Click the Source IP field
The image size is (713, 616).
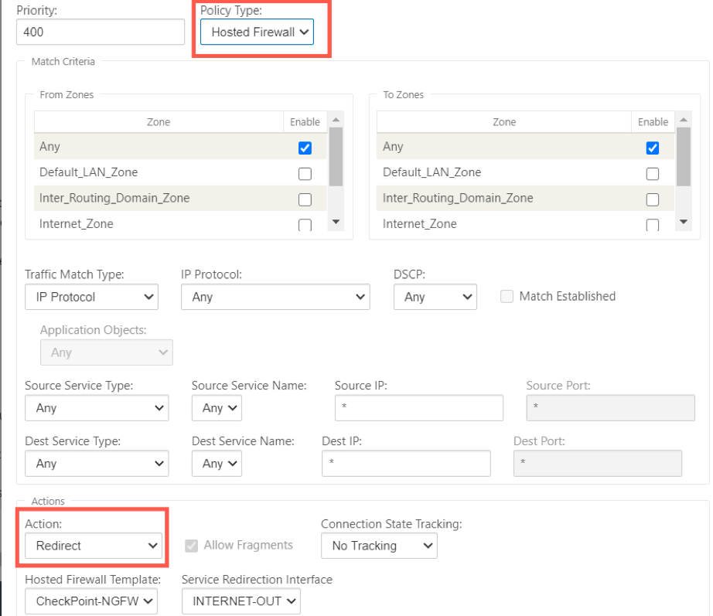419,408
